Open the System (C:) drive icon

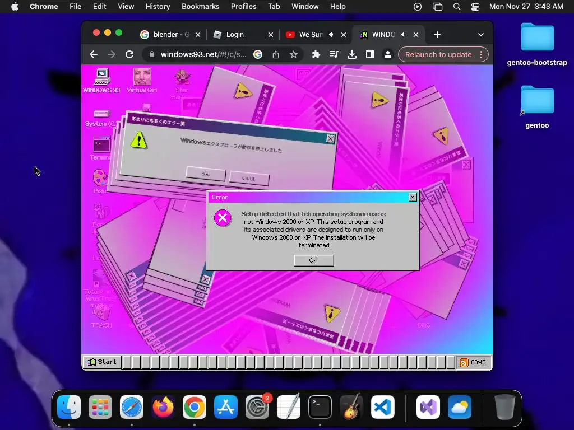101,118
